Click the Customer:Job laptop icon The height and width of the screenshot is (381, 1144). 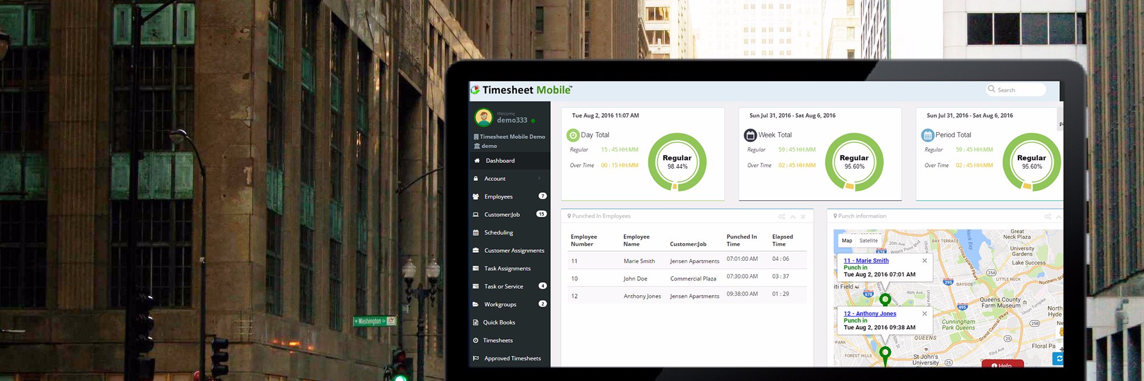tap(476, 215)
